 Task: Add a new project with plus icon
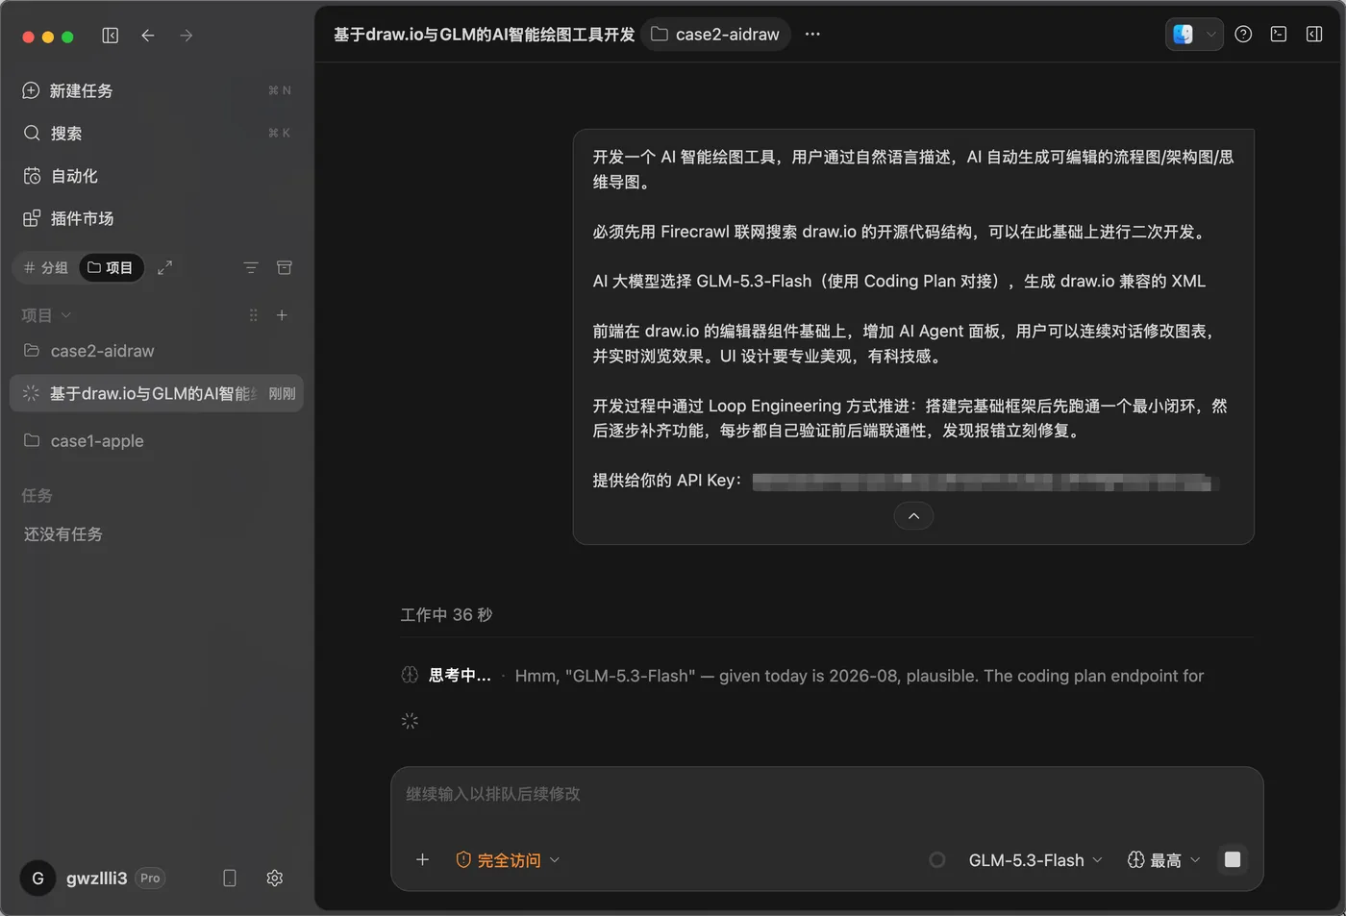coord(282,315)
